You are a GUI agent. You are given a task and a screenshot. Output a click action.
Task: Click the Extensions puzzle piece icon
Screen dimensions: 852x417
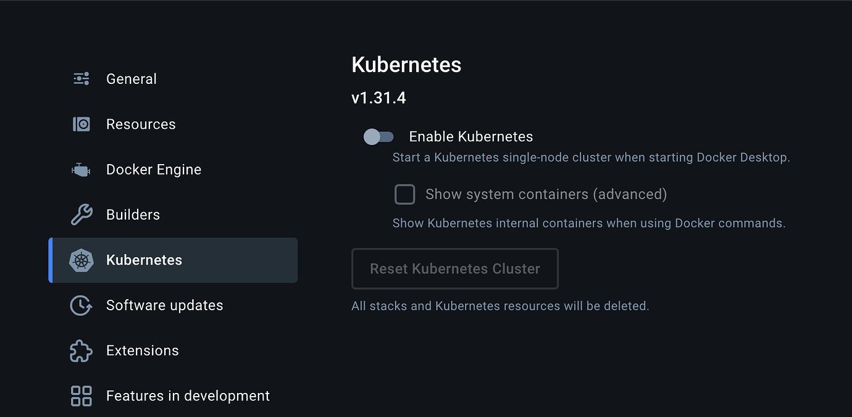pos(81,350)
